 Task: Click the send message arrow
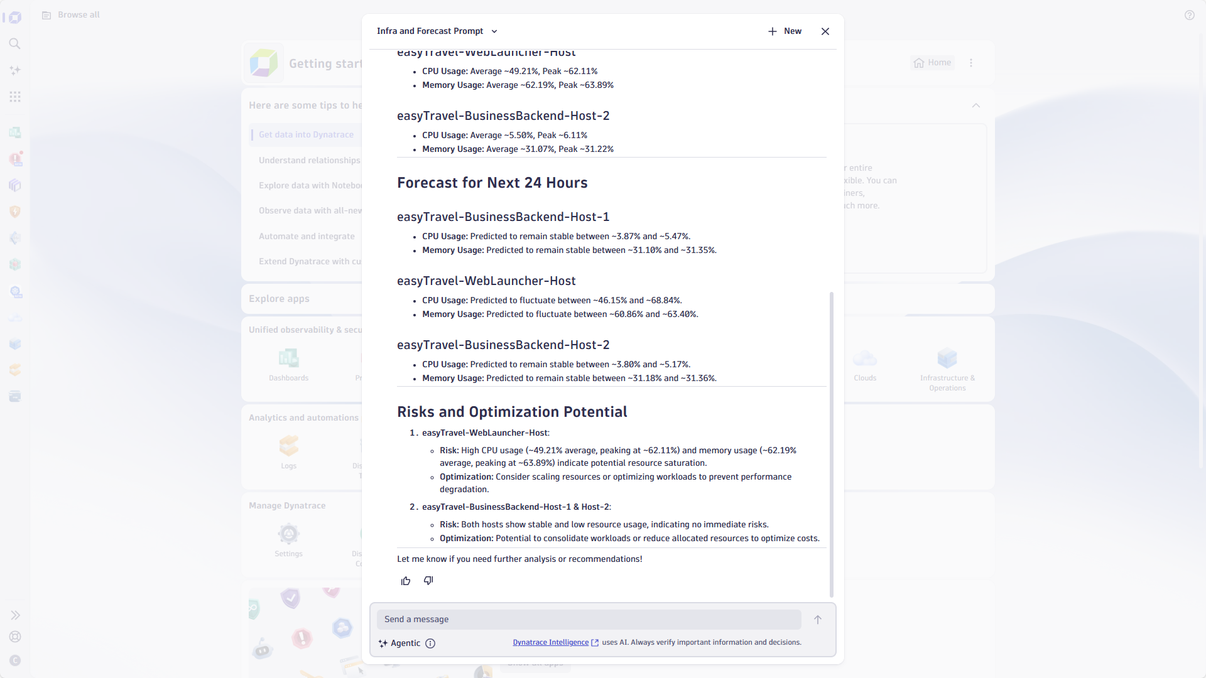(x=817, y=619)
